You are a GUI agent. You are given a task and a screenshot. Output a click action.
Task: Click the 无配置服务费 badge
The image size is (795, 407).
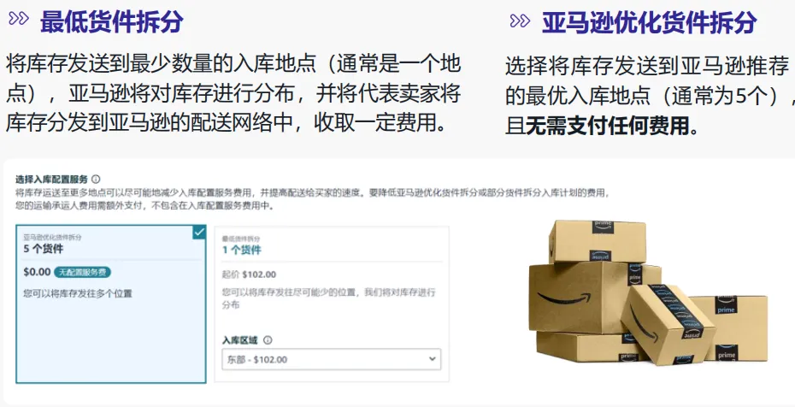82,272
